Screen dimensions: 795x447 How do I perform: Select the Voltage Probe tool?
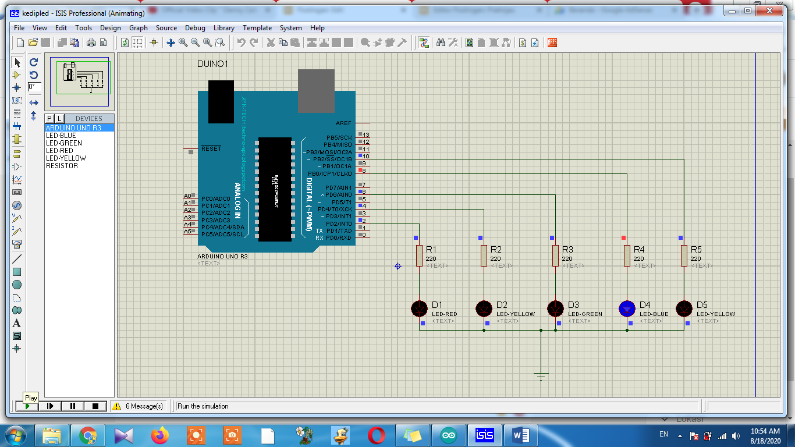[17, 219]
